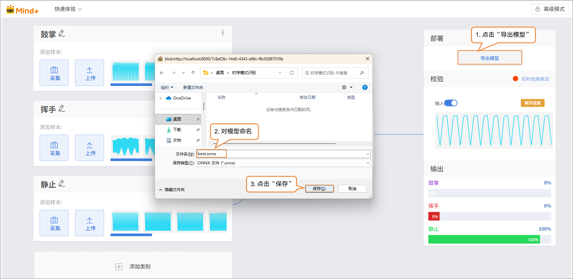Expand the OneDrive tree node
Image resolution: width=573 pixels, height=279 pixels.
(x=161, y=98)
